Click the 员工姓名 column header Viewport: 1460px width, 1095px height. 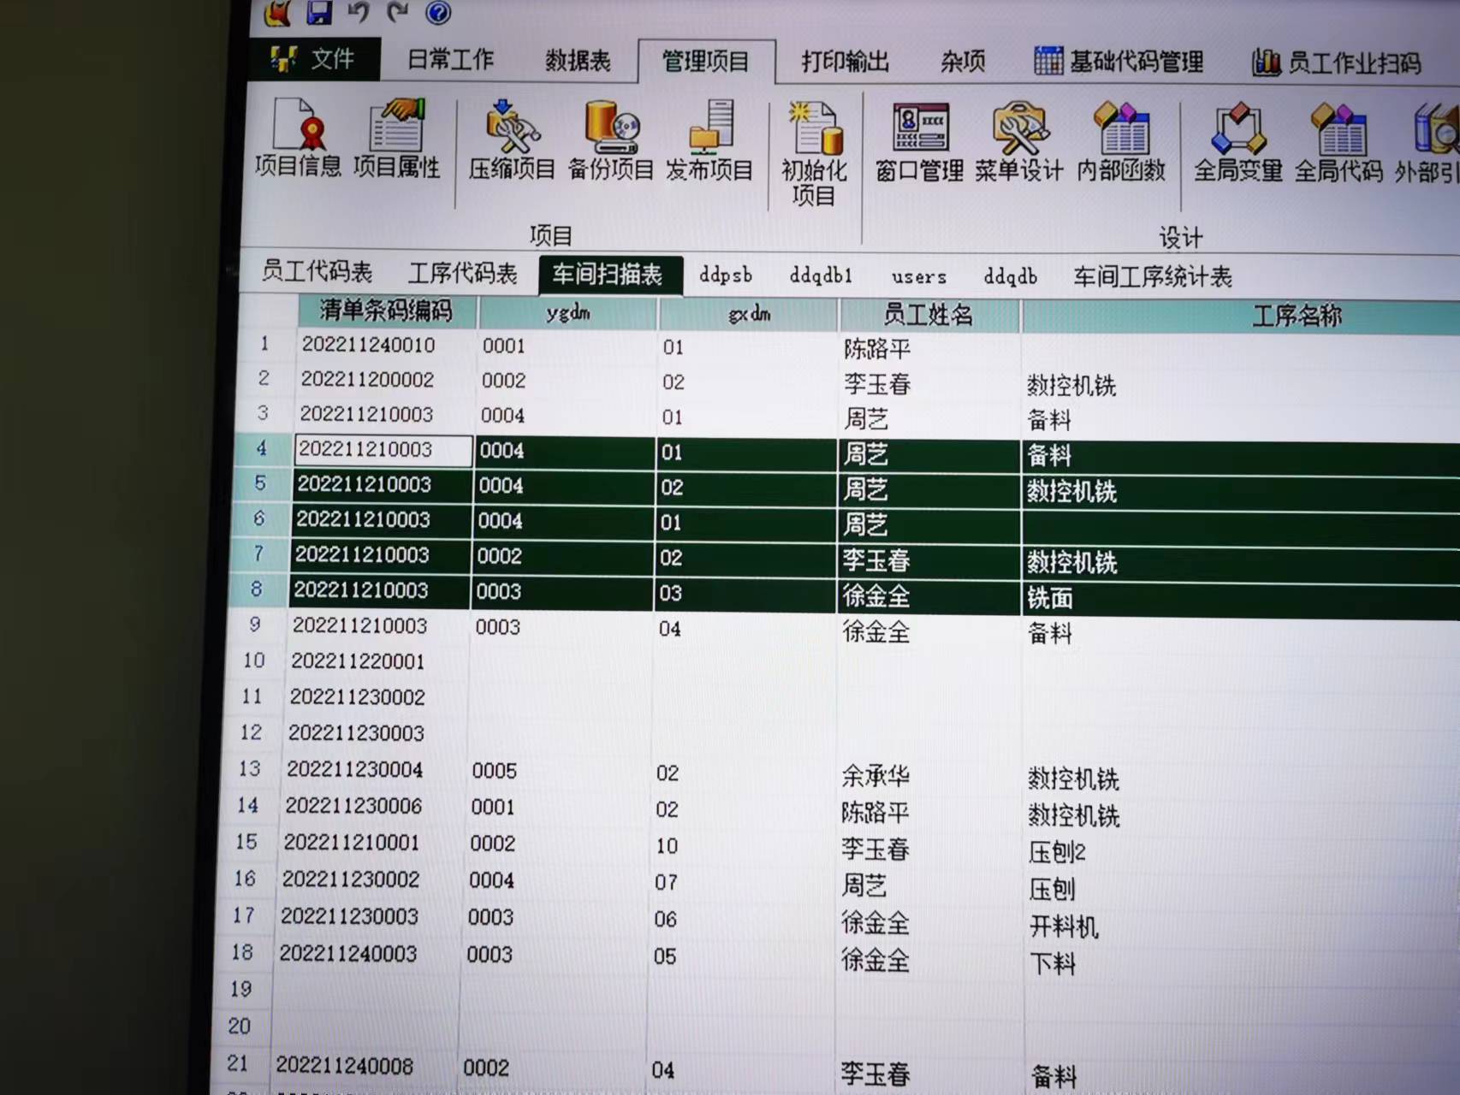[929, 316]
